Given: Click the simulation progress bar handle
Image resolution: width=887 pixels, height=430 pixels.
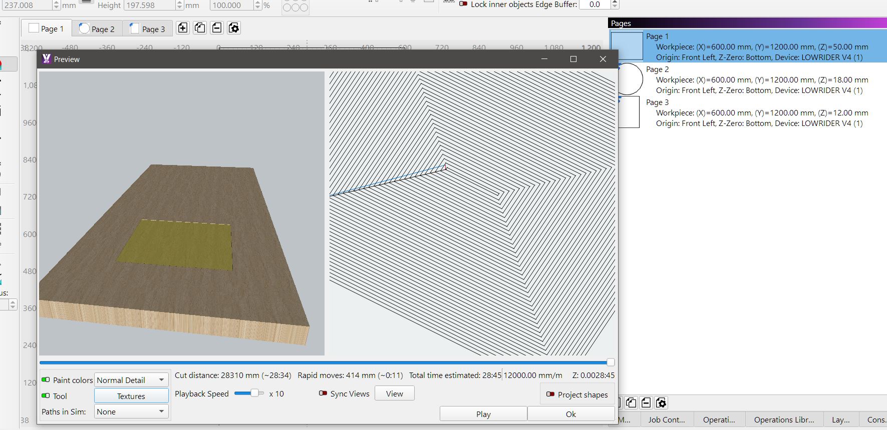Looking at the screenshot, I should (x=611, y=362).
